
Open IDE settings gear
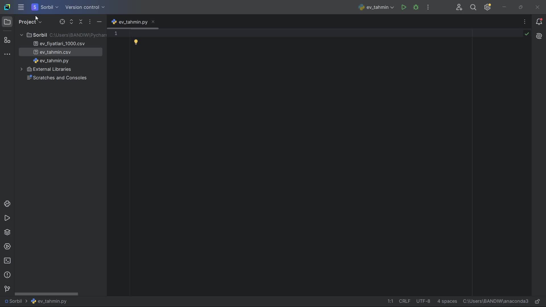pos(488,7)
